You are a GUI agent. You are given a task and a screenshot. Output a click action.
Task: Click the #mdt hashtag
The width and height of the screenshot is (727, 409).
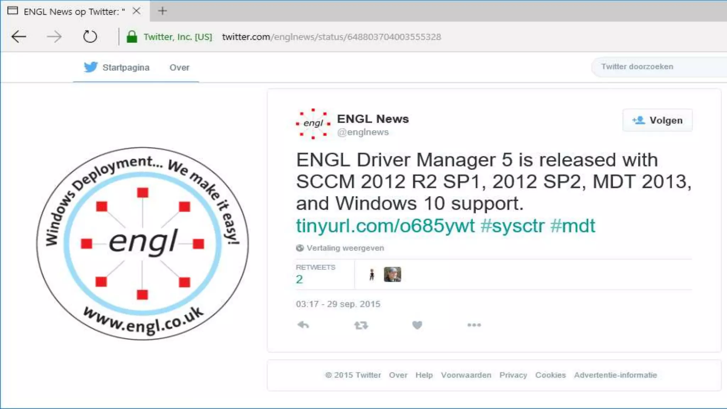[x=572, y=225]
